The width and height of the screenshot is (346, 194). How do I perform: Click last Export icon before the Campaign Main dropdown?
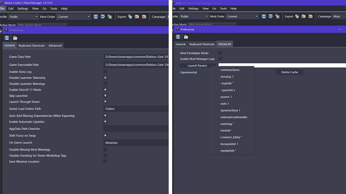[x=311, y=16]
